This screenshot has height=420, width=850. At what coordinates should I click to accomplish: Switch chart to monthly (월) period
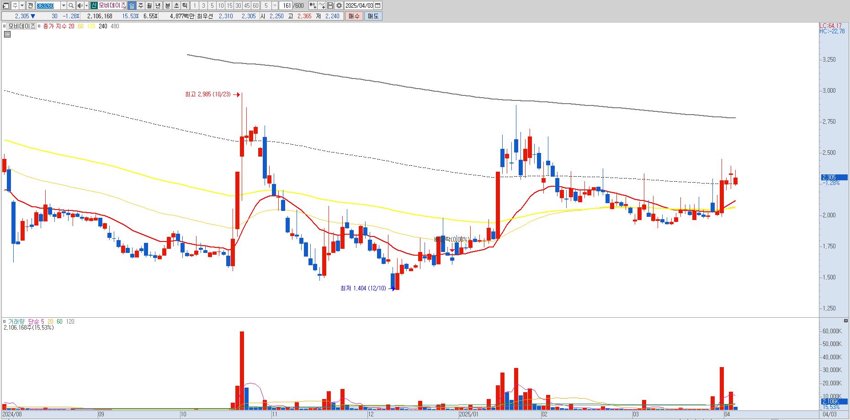[149, 5]
